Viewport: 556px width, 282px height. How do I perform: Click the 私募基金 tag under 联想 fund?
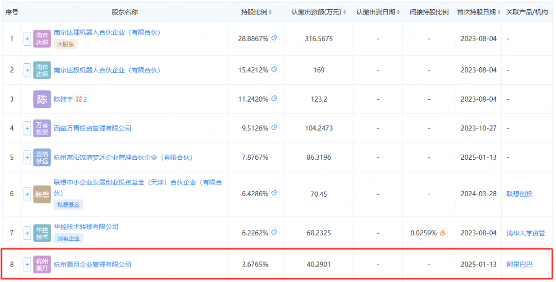[x=68, y=204]
